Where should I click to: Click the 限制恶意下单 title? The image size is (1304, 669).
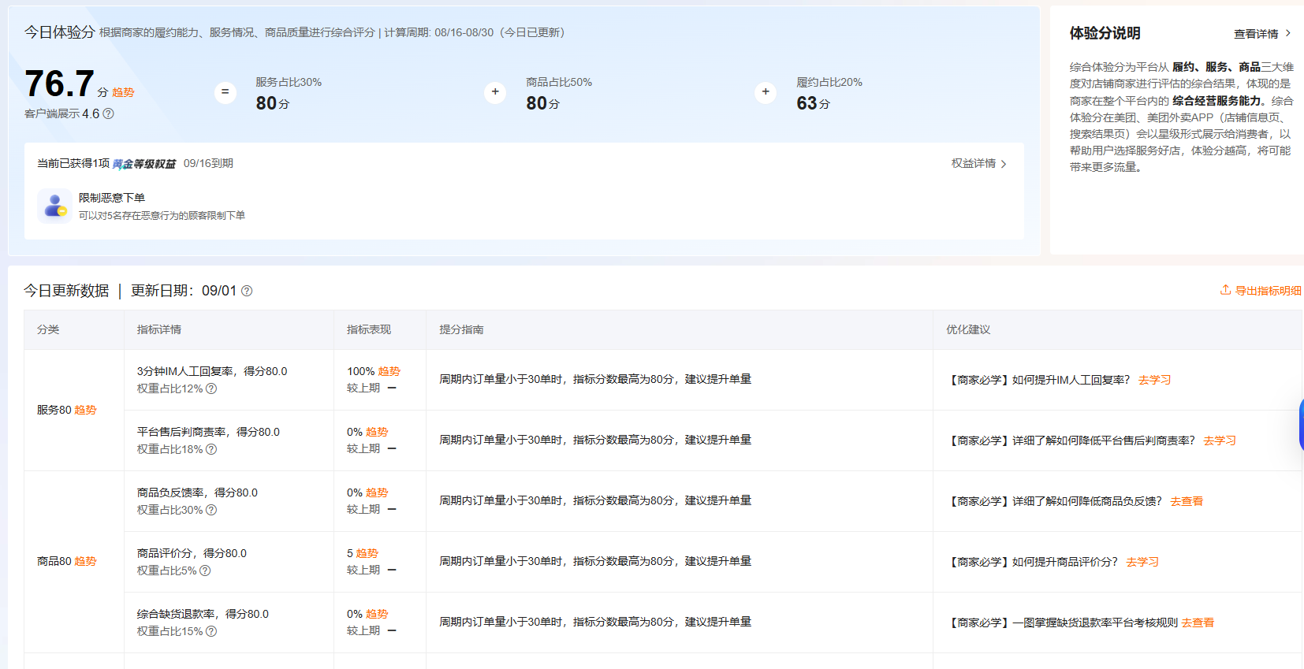112,198
